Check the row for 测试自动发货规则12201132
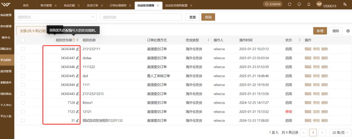The width and height of the screenshot is (352, 139). tap(23, 120)
